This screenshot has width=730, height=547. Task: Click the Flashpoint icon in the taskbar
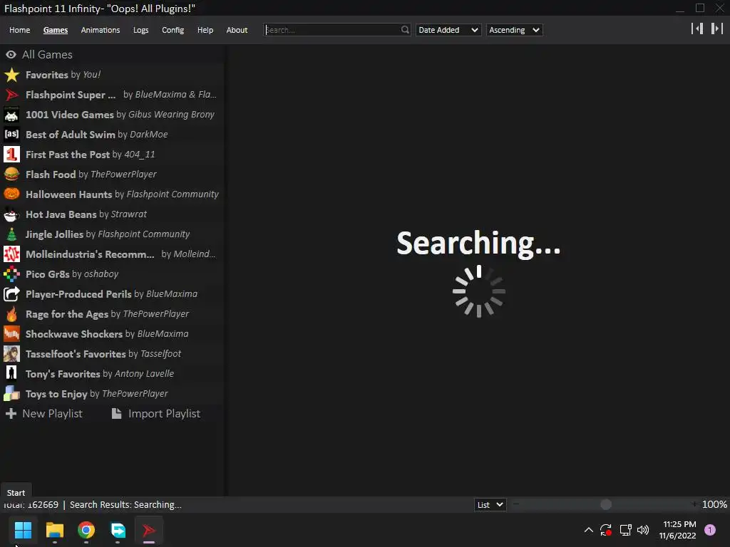pyautogui.click(x=149, y=530)
